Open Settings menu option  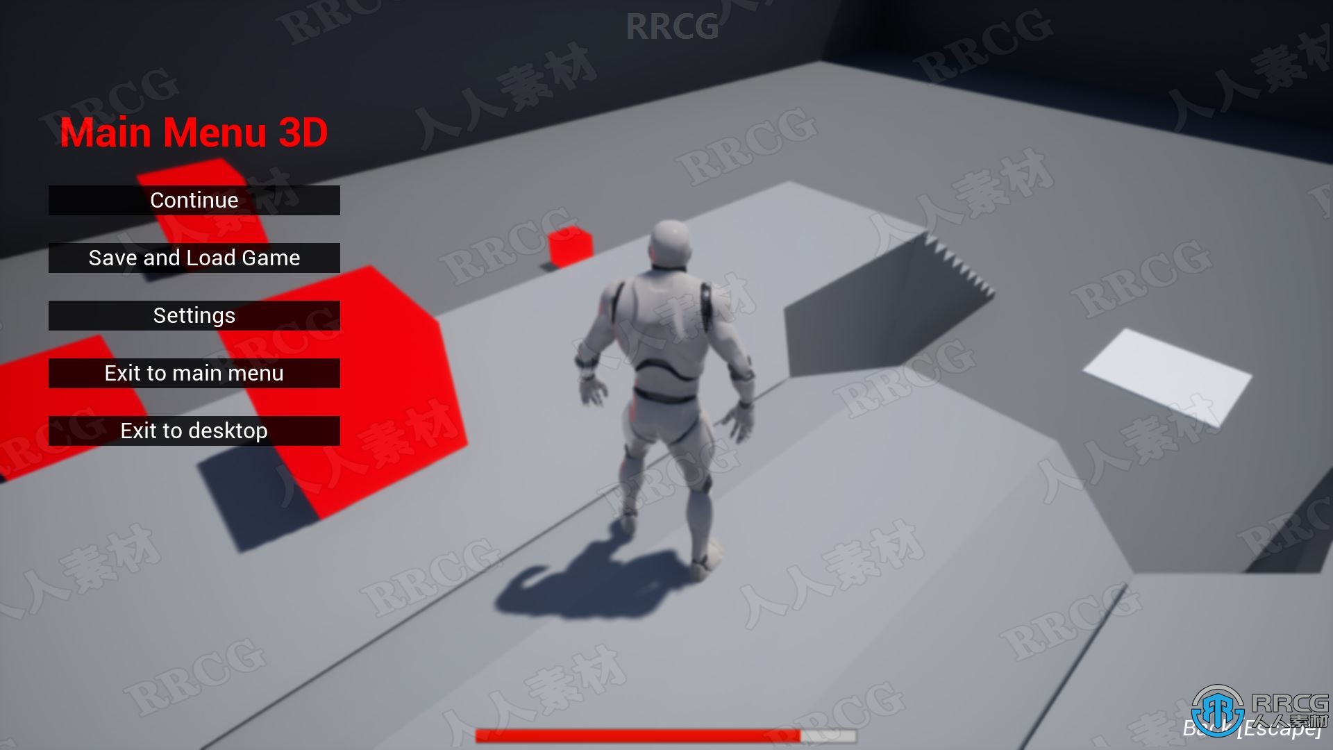194,315
